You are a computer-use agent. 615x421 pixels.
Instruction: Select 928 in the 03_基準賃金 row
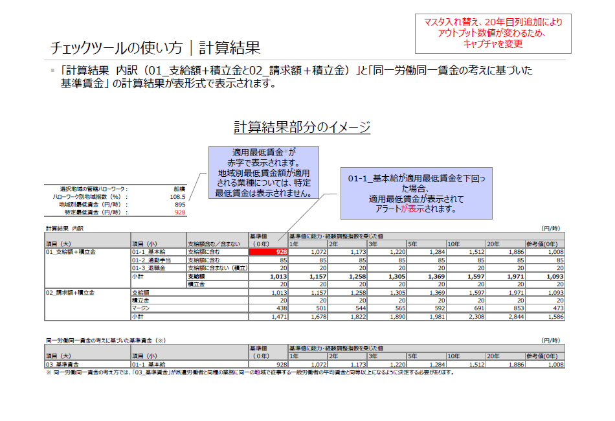coord(268,365)
